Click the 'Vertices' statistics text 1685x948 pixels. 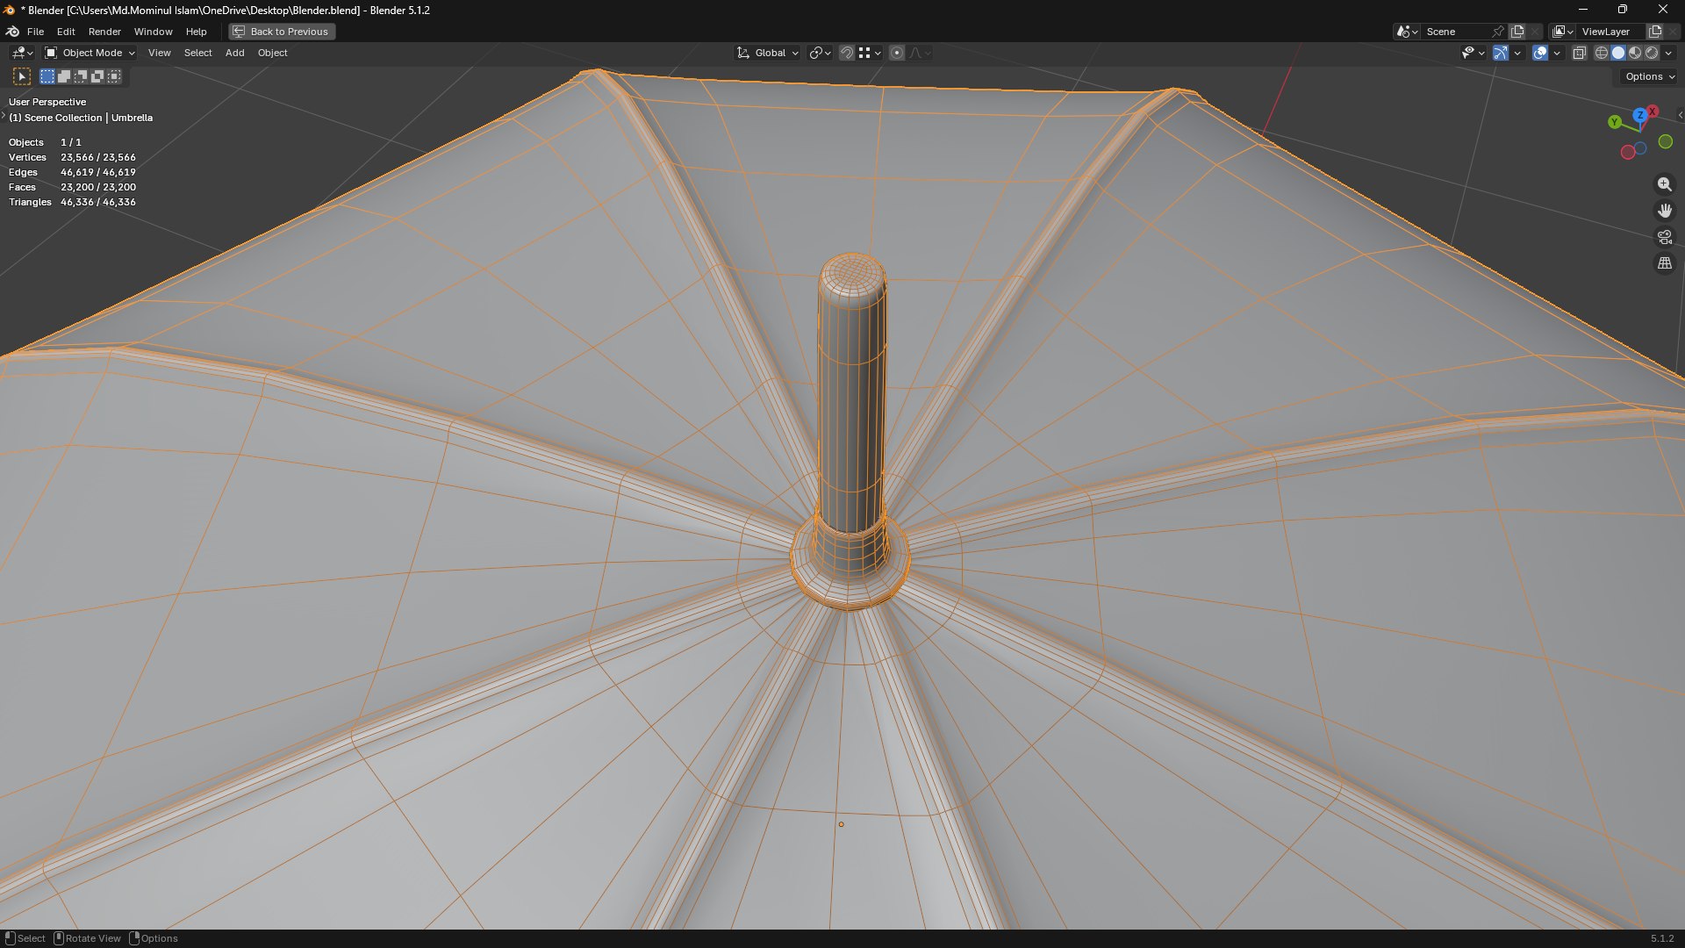[27, 157]
